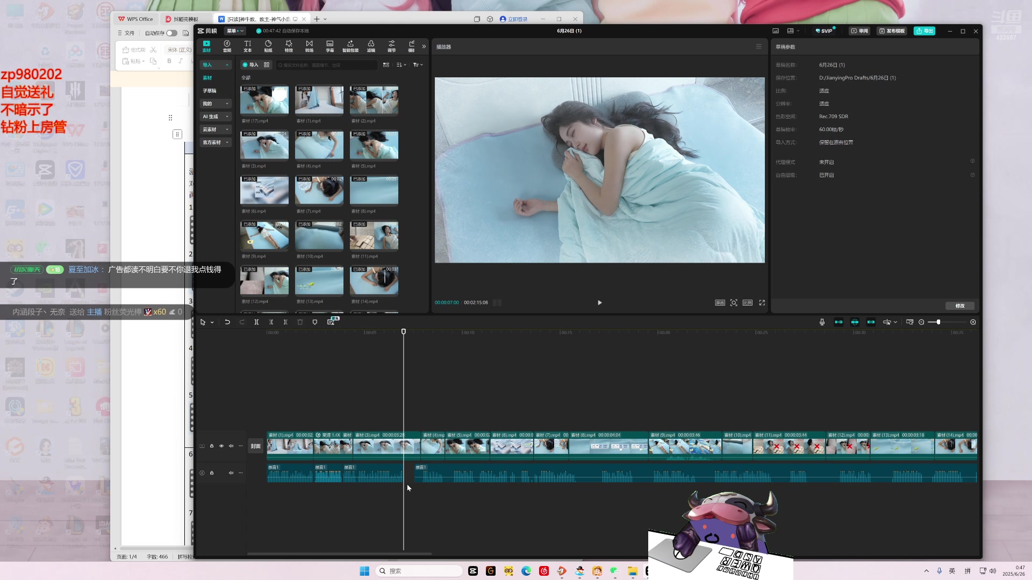
Task: Click the 导出 export button
Action: pos(924,31)
